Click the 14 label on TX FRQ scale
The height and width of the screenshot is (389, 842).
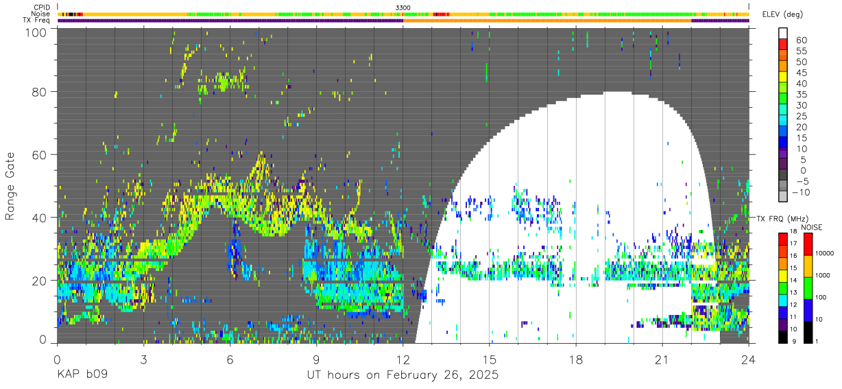(793, 281)
